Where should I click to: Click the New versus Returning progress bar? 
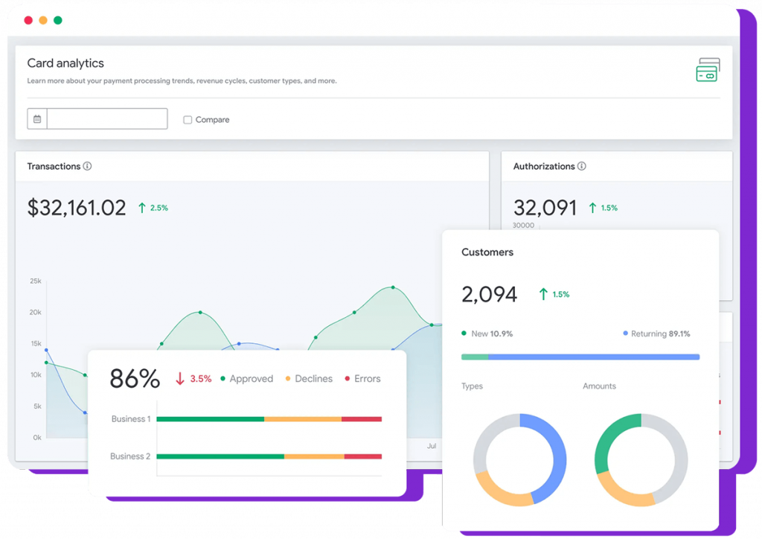580,357
